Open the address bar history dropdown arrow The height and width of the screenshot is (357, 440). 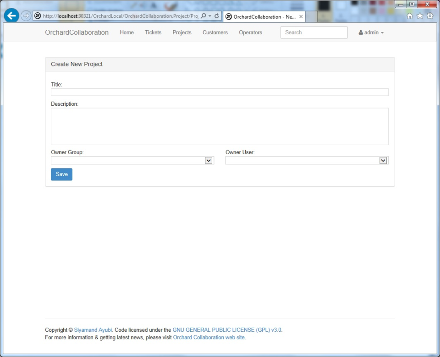tap(210, 16)
